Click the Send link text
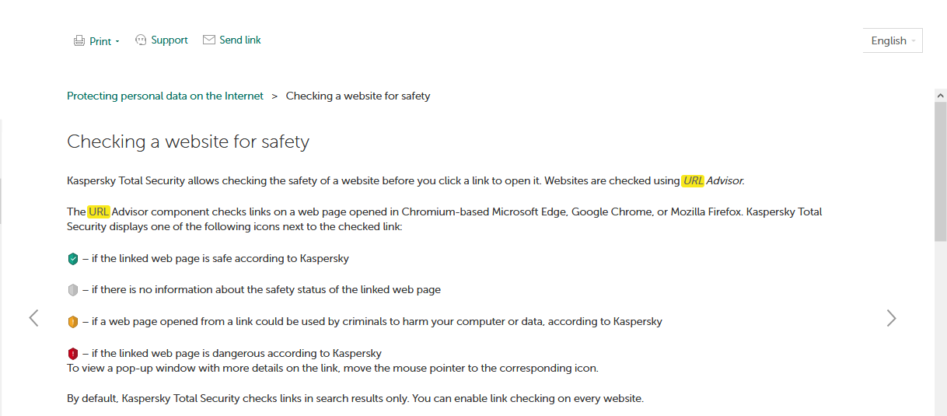This screenshot has width=947, height=416. 240,40
